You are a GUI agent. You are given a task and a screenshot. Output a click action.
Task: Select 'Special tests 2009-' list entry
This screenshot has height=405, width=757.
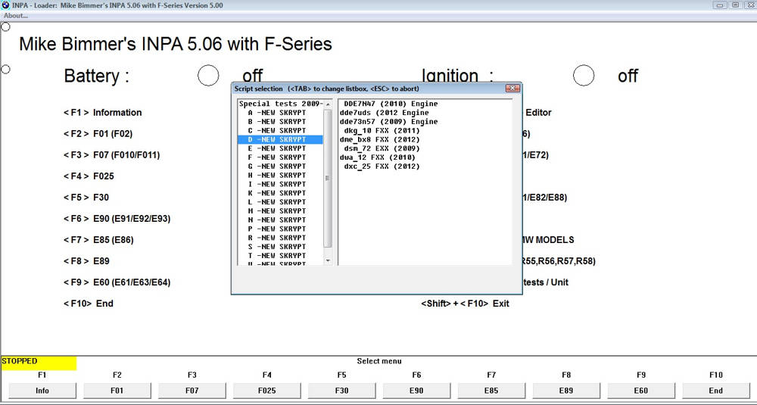click(x=279, y=104)
